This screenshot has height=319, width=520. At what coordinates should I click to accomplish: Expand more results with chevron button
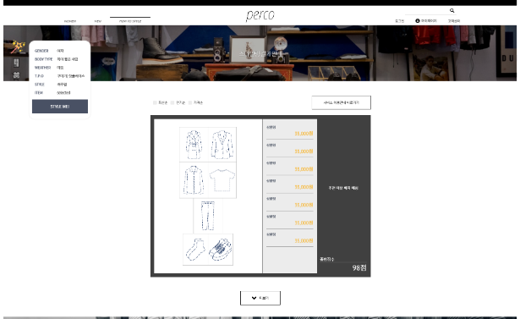click(260, 298)
